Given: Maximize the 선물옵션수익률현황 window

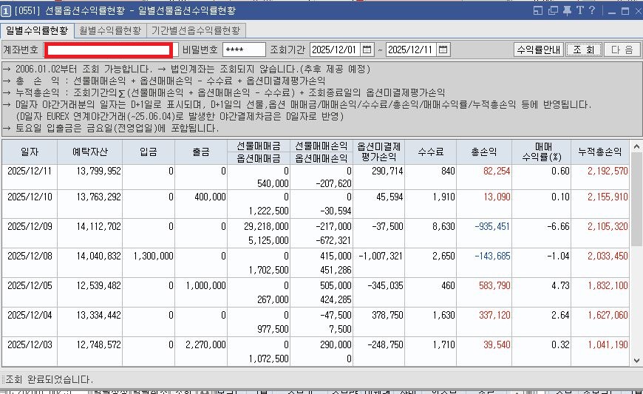Looking at the screenshot, I should tap(625, 11).
